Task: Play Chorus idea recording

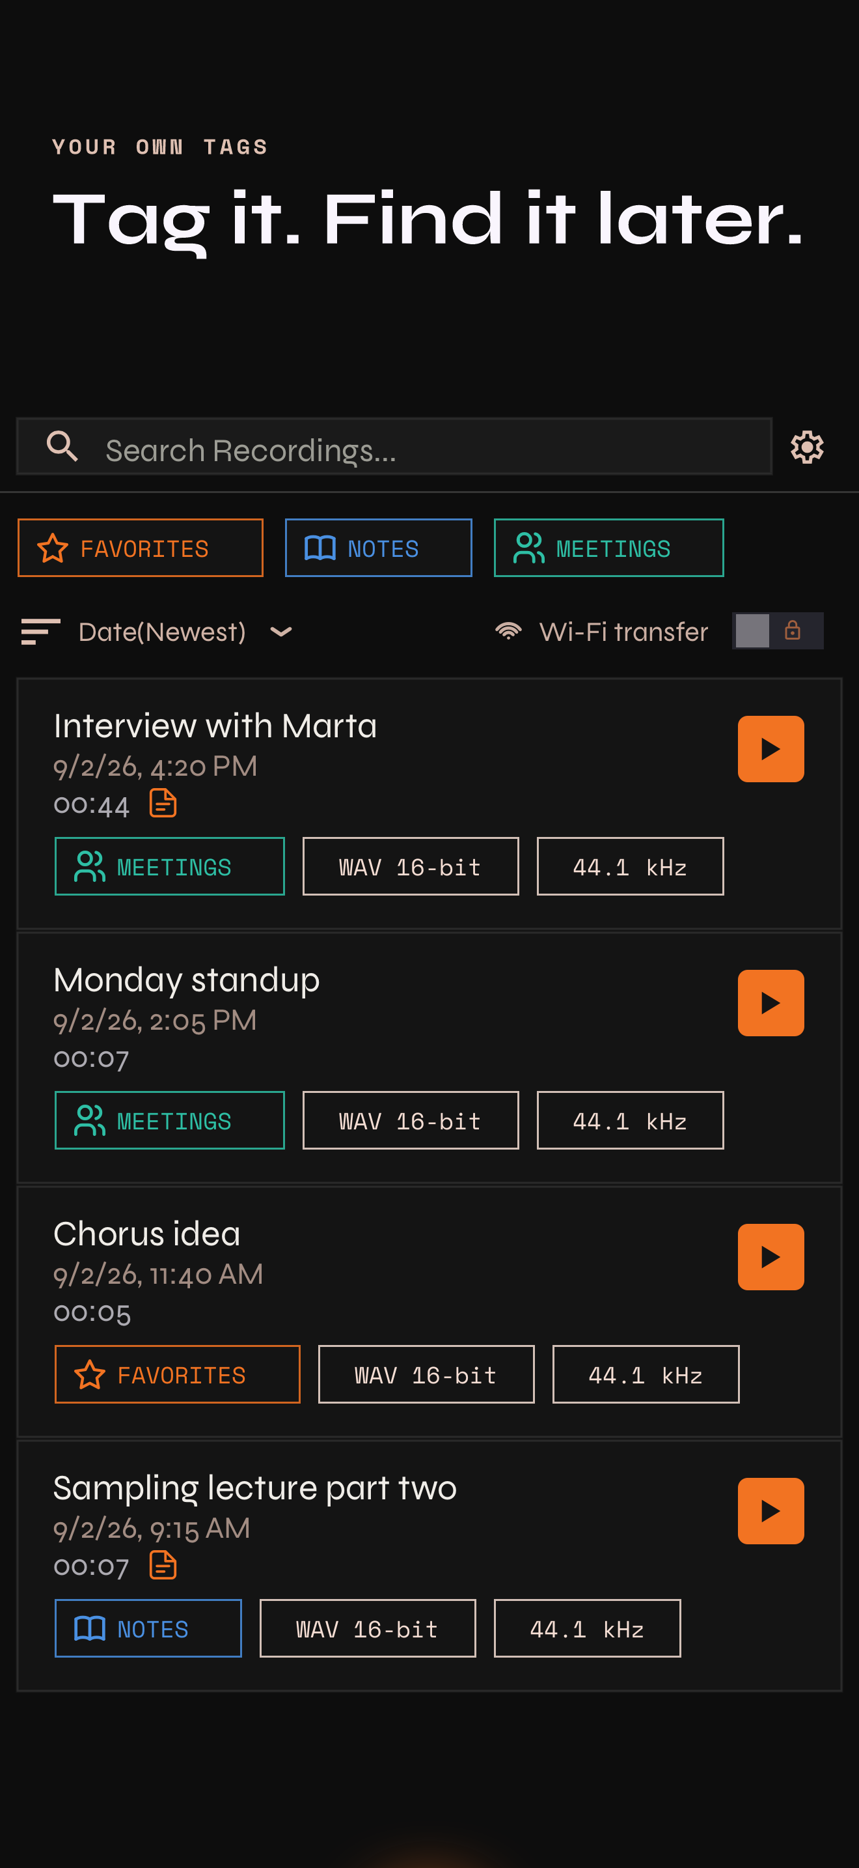Action: (770, 1256)
